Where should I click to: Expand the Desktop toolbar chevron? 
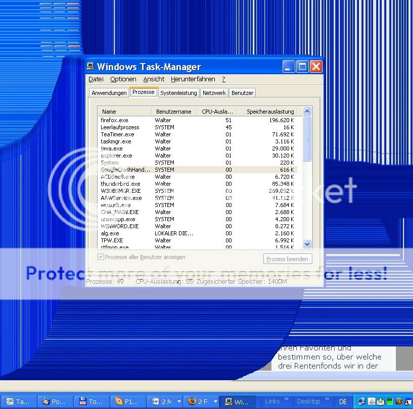click(327, 399)
